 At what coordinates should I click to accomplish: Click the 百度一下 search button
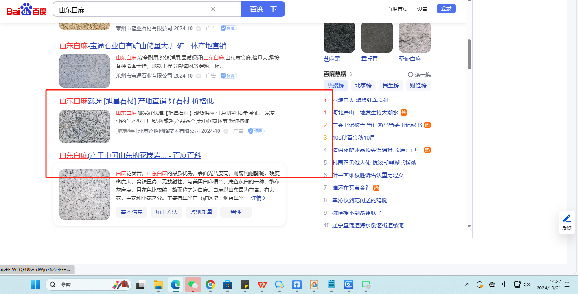pyautogui.click(x=263, y=9)
